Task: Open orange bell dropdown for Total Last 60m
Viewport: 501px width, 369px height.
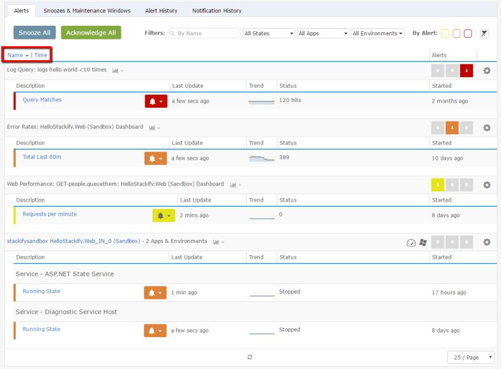Action: [x=155, y=159]
